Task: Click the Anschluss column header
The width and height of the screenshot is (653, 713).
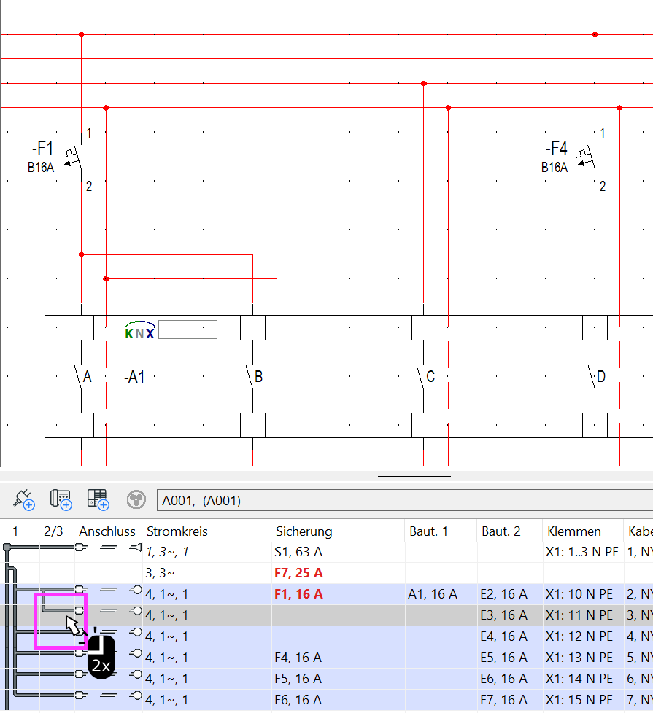Action: click(x=107, y=531)
